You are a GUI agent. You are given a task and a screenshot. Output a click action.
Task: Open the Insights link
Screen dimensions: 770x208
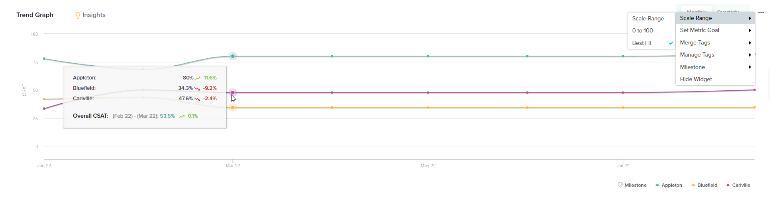[94, 15]
